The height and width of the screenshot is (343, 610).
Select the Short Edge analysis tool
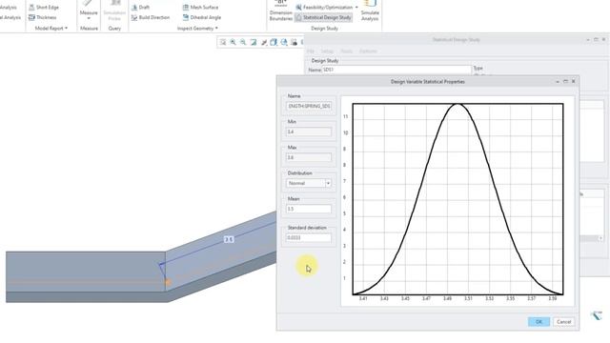[x=44, y=7]
